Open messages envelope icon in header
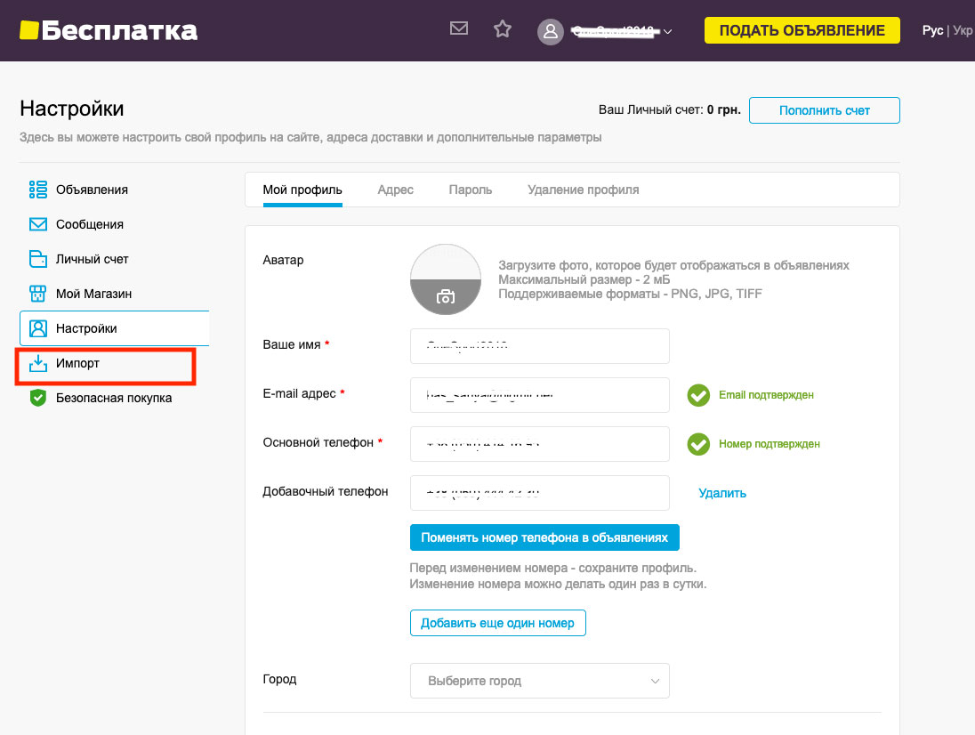This screenshot has width=975, height=735. [459, 28]
